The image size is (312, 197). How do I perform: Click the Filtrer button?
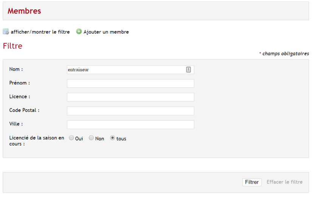pos(252,182)
